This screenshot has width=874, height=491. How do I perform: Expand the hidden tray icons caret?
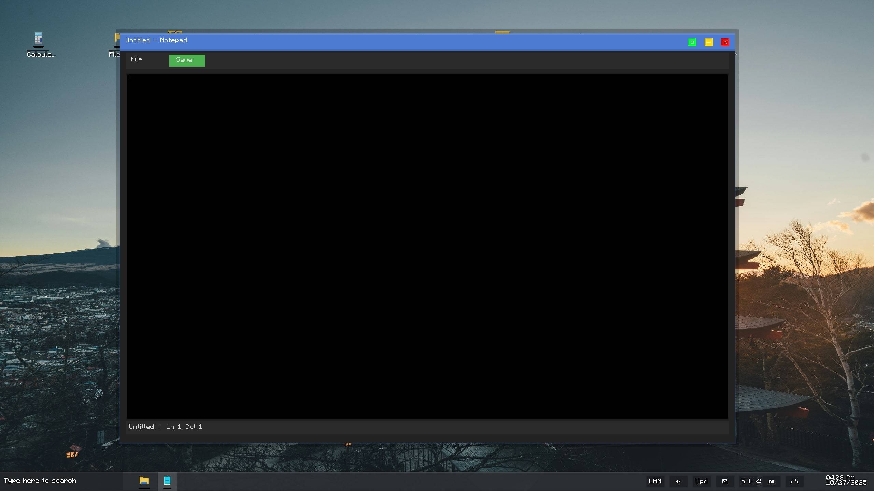[794, 481]
